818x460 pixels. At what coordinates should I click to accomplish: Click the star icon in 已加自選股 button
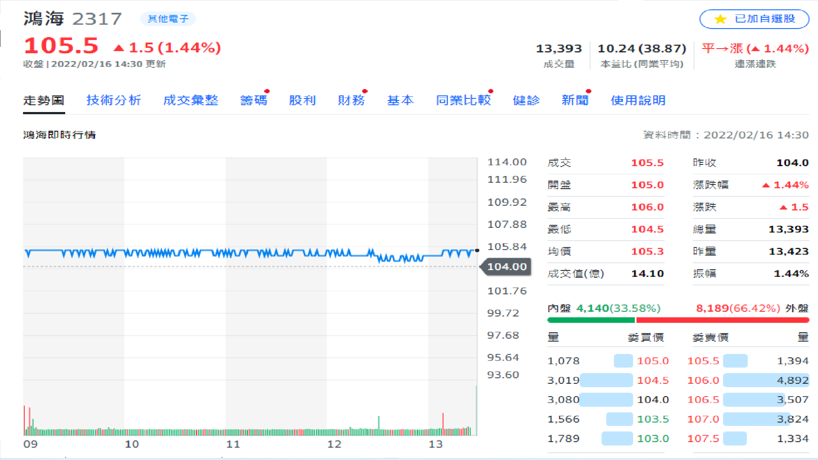coord(720,19)
